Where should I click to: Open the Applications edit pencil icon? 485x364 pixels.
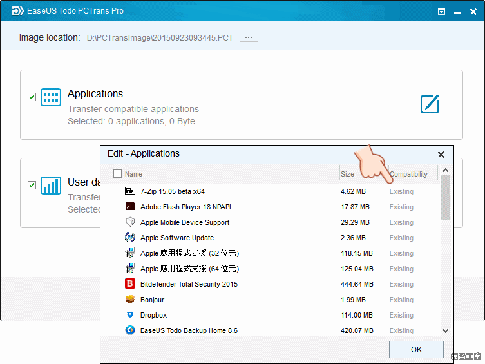point(430,104)
